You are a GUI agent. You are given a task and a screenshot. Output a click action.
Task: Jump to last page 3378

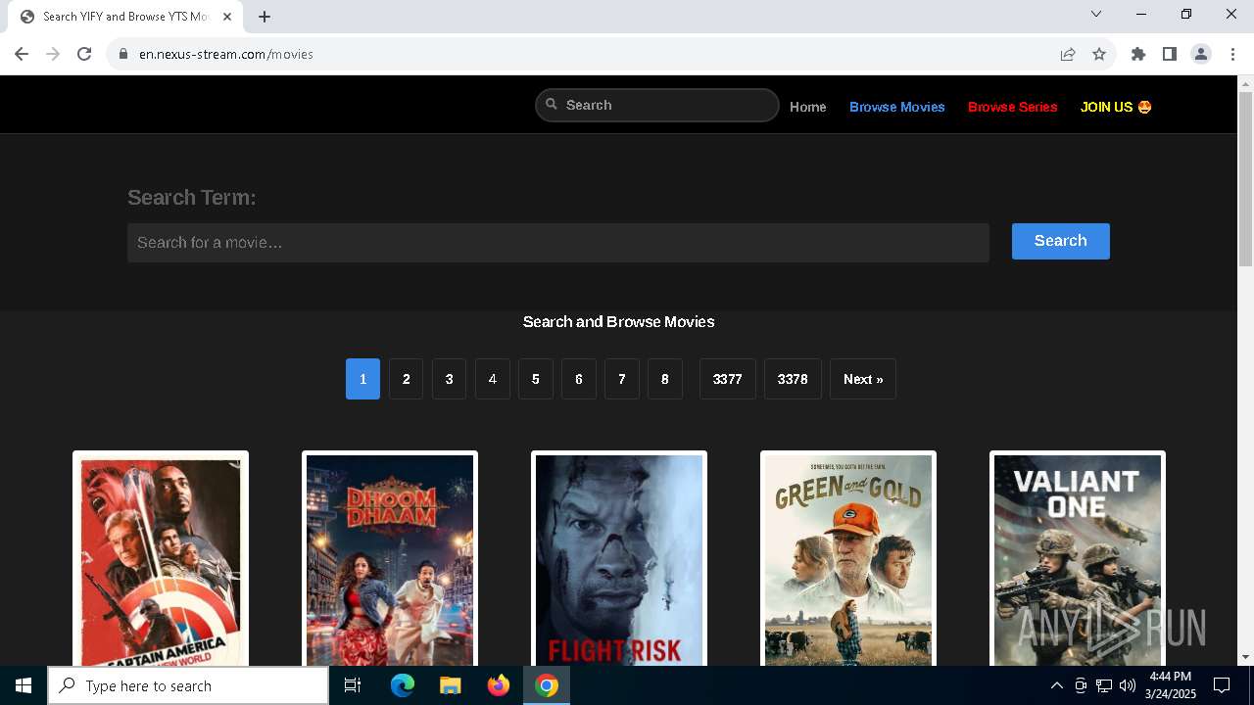(793, 379)
